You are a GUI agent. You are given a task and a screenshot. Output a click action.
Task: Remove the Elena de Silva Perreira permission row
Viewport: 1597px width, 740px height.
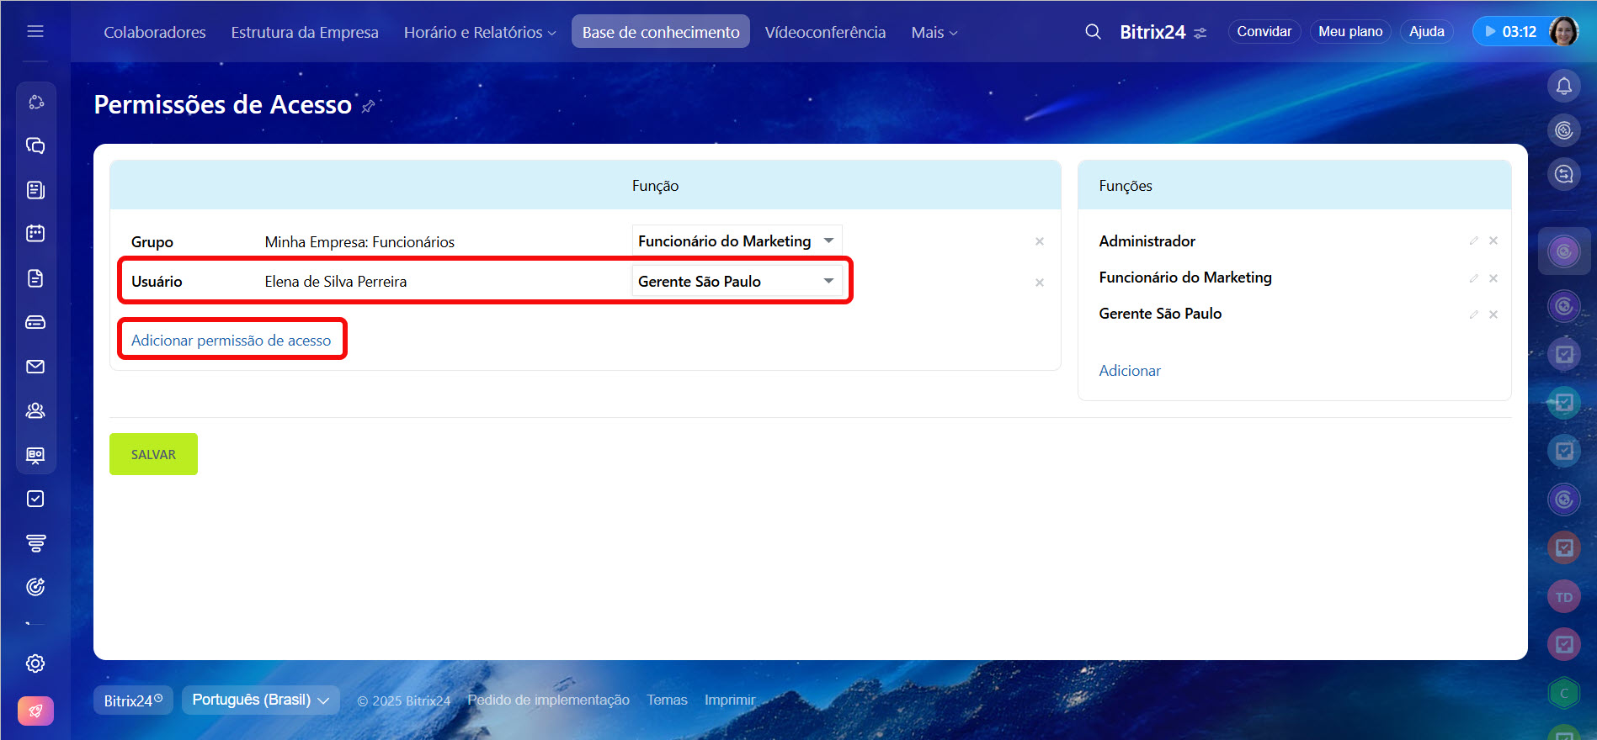click(x=1040, y=283)
